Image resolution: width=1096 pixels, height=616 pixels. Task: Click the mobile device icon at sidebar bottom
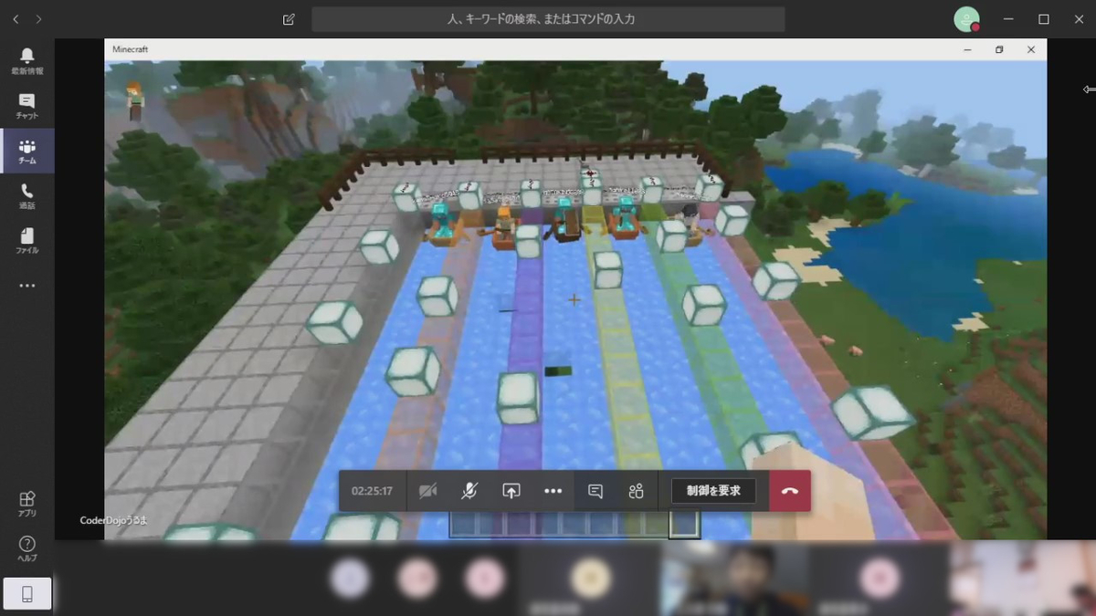click(x=26, y=594)
